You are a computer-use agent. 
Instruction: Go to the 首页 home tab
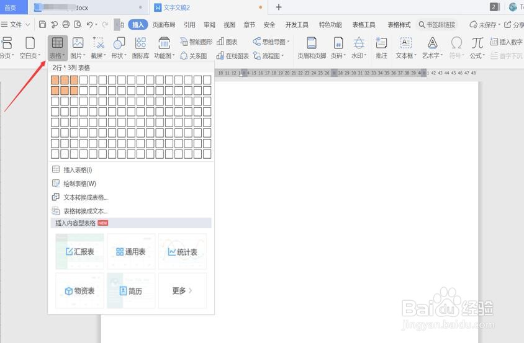point(12,7)
